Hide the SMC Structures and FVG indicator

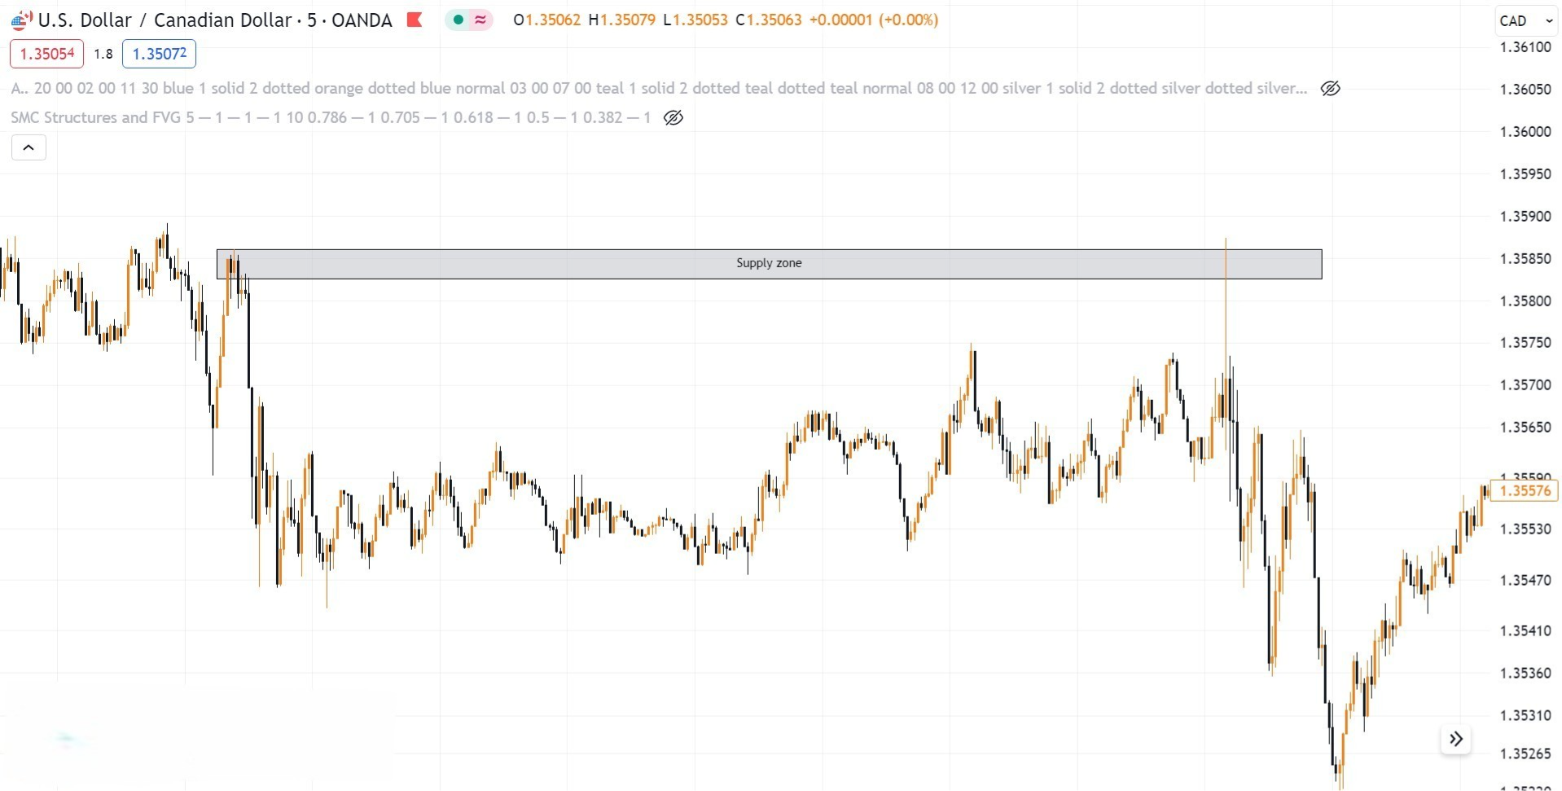pos(673,117)
